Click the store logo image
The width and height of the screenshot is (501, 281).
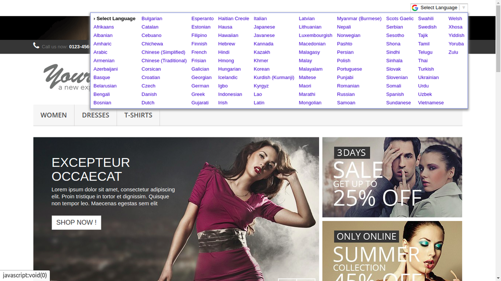click(67, 77)
